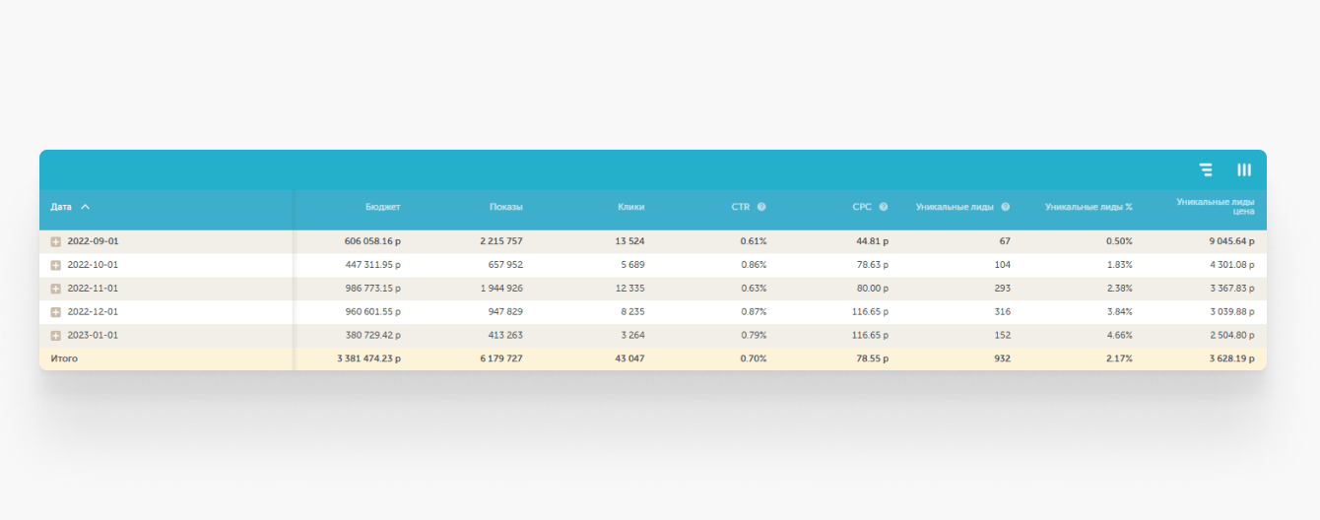Sort by the Дата column header
Viewport: 1320px width, 520px height.
coord(61,207)
